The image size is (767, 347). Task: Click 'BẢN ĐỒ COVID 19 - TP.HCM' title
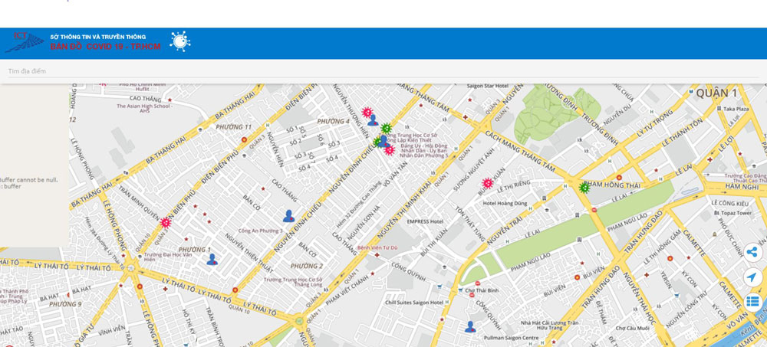(x=105, y=47)
